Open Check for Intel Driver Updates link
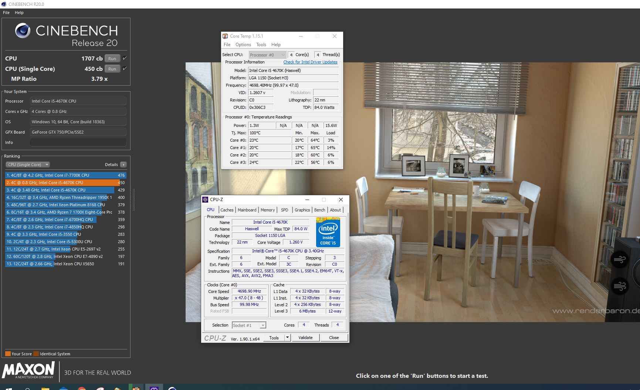Screen dimensions: 640x390 coord(310,62)
